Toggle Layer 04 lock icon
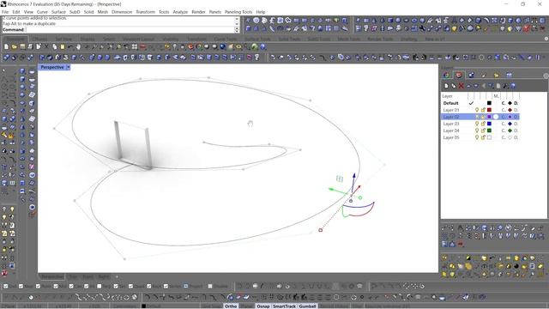 pyautogui.click(x=483, y=130)
